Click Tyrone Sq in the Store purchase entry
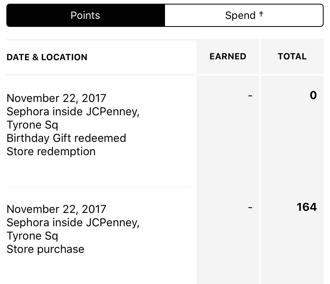This screenshot has width=330, height=284. click(32, 236)
